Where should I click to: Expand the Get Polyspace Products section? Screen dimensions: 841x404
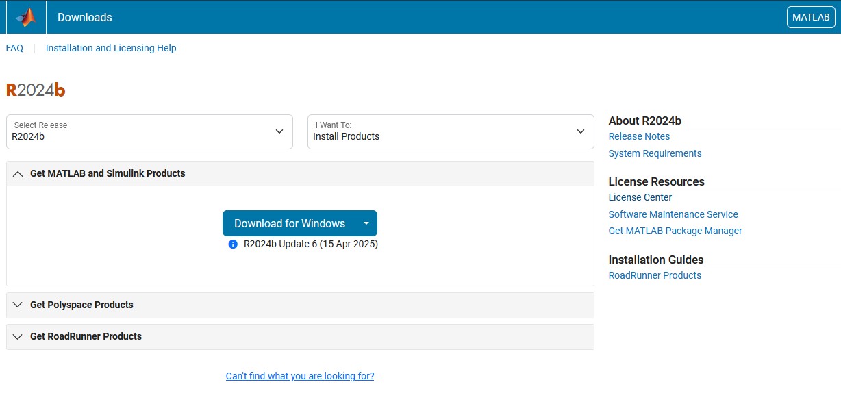81,305
